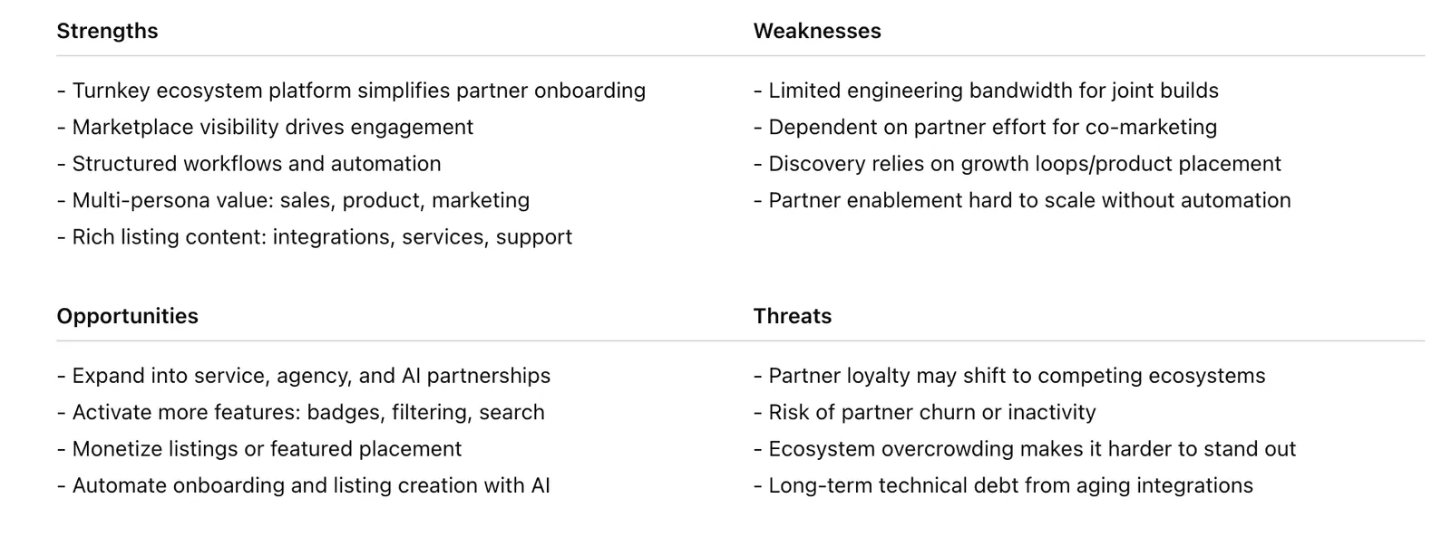This screenshot has width=1451, height=546.
Task: Select the Rich listing content line
Action: pyautogui.click(x=315, y=237)
